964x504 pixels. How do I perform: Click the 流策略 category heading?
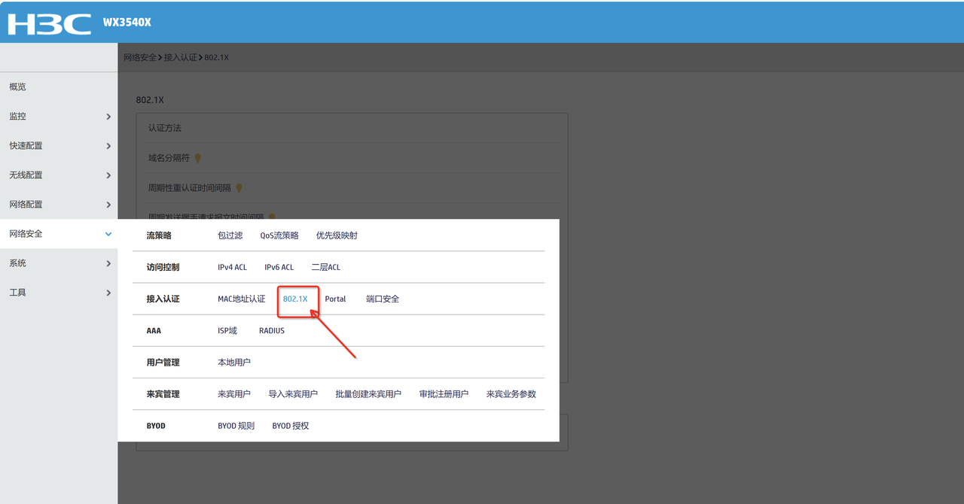pos(159,235)
